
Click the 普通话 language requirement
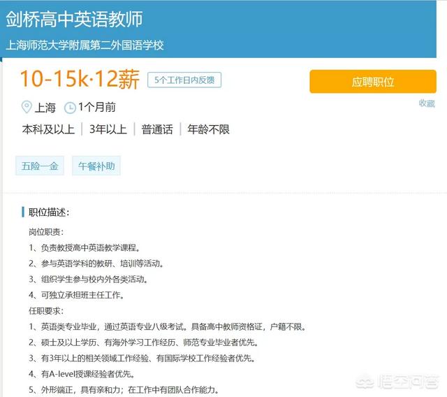tap(157, 129)
